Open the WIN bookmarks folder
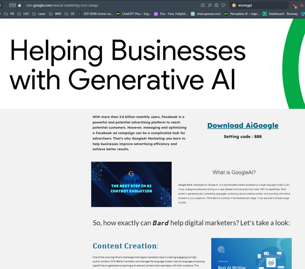305x269 pixels. (x=55, y=14)
